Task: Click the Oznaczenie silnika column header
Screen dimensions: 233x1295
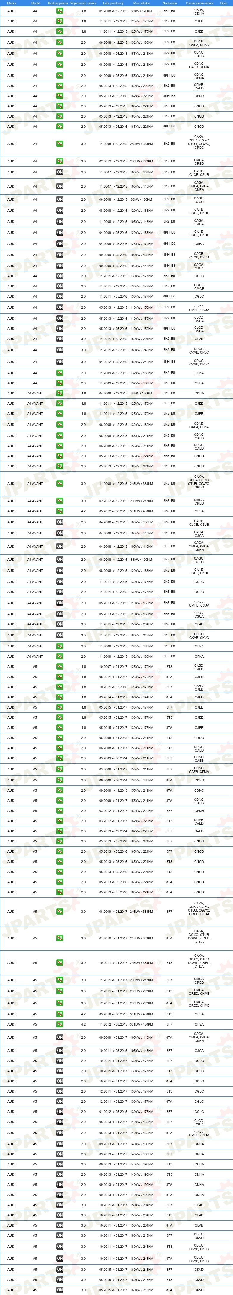Action: 199,3
